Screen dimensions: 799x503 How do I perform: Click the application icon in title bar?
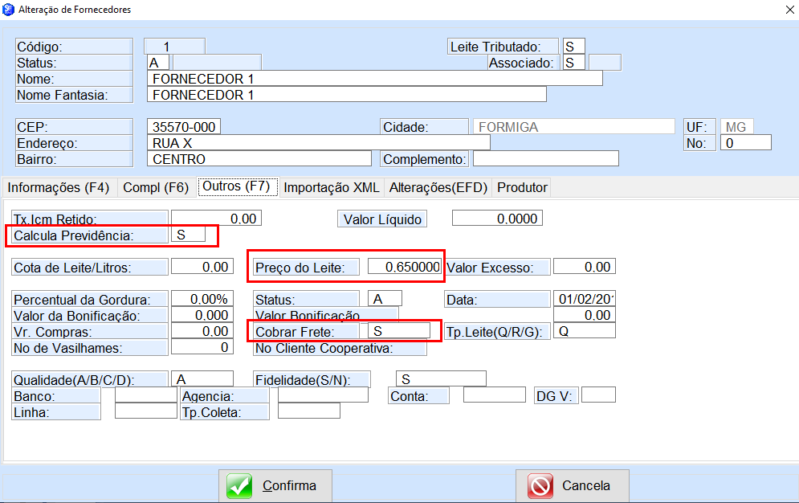[x=8, y=10]
